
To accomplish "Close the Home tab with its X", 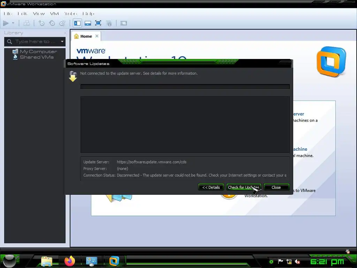I will click(97, 36).
